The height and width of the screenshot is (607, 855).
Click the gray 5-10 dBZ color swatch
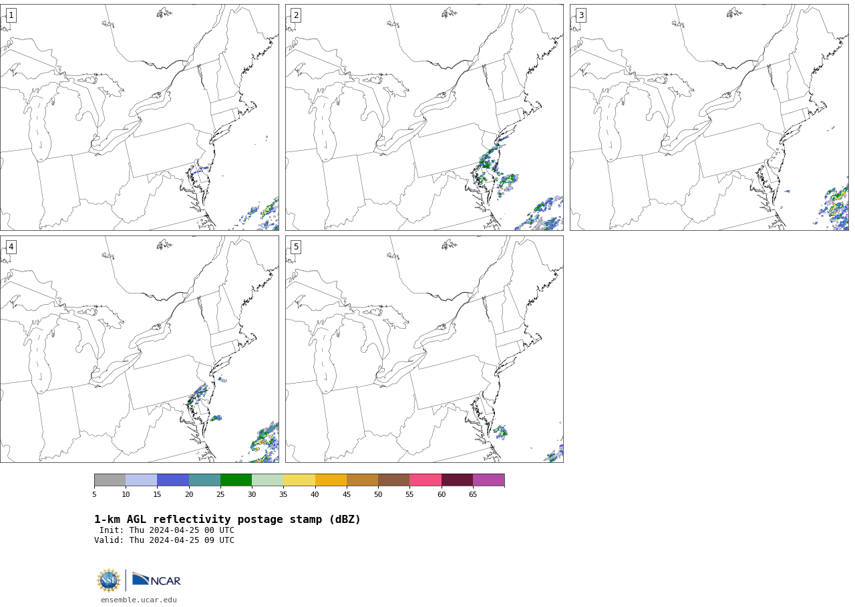[x=110, y=480]
